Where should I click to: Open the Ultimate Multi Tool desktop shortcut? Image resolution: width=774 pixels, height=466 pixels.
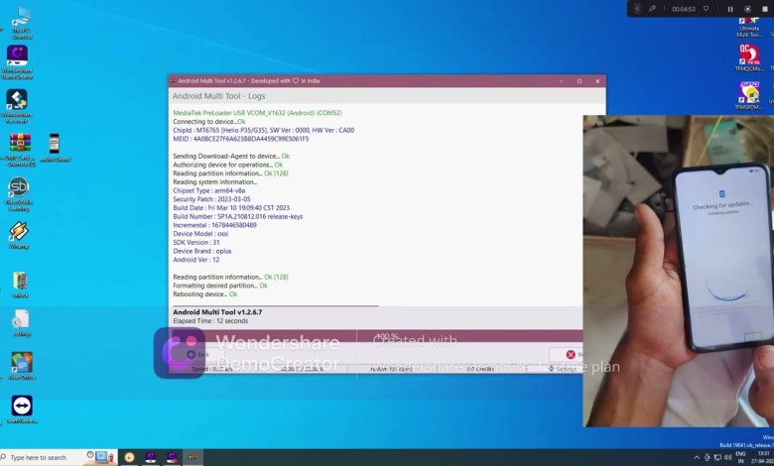(749, 25)
